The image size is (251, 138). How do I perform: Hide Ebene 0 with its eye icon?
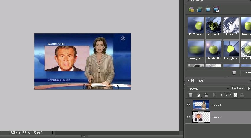(x=188, y=105)
